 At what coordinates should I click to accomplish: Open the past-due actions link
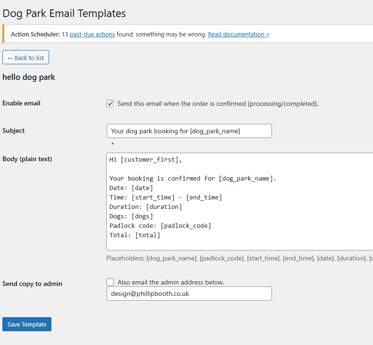click(92, 34)
